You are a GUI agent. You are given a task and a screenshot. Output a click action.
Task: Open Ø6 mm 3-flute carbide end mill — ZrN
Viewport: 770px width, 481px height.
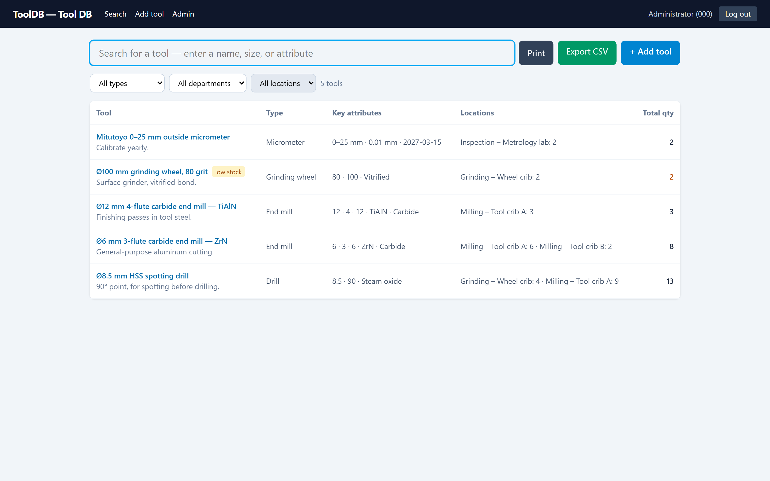click(162, 241)
